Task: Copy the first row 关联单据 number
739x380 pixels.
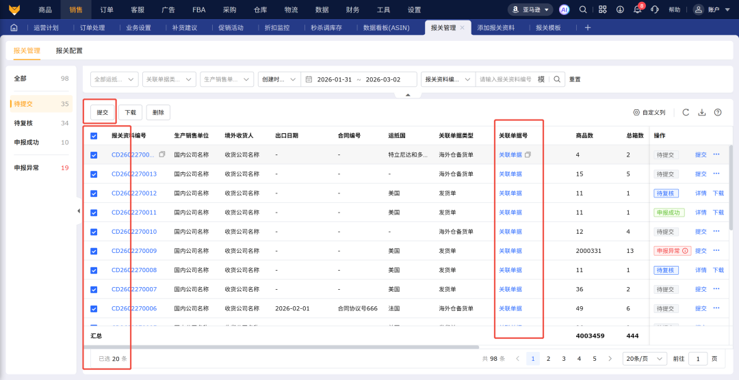Action: 528,154
